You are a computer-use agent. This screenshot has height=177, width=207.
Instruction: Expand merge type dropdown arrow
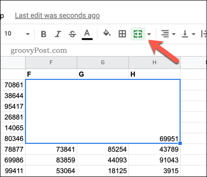click(x=149, y=34)
